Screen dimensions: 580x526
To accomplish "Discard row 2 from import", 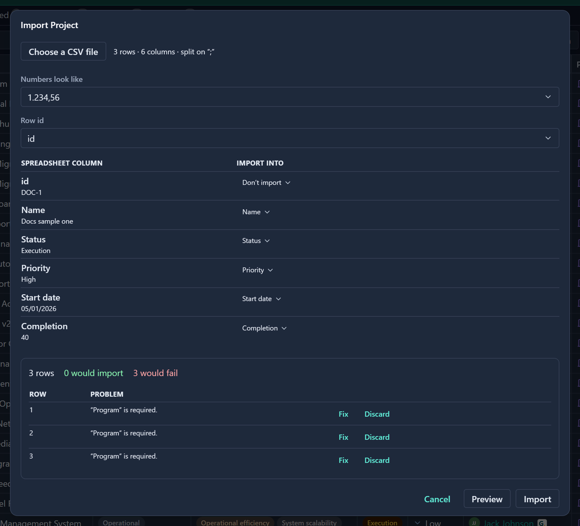I will pyautogui.click(x=377, y=437).
